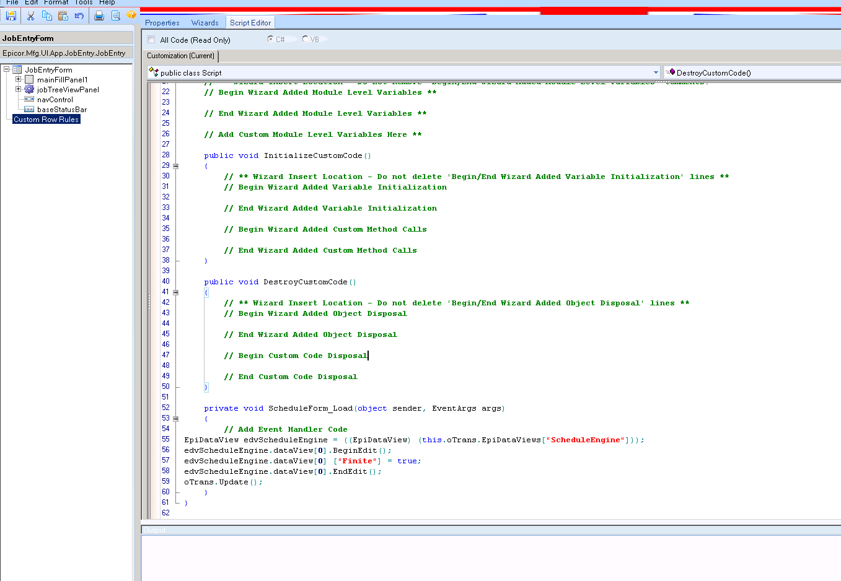Image resolution: width=841 pixels, height=581 pixels.
Task: Collapse the JobEntryForm tree node
Action: tap(6, 69)
